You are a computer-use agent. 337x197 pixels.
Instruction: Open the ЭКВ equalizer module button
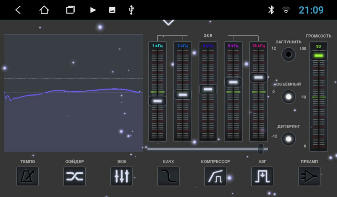click(121, 176)
